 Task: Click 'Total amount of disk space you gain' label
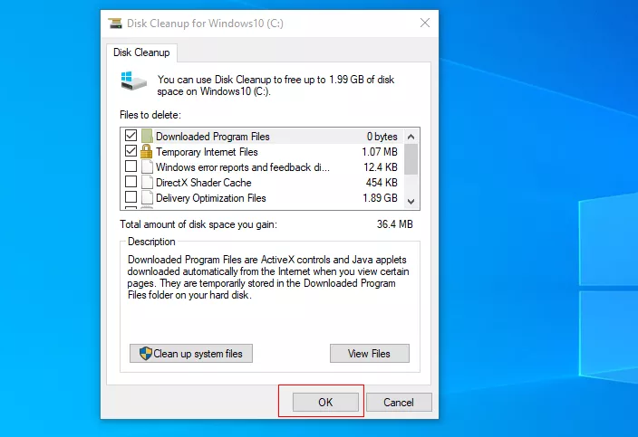[198, 224]
